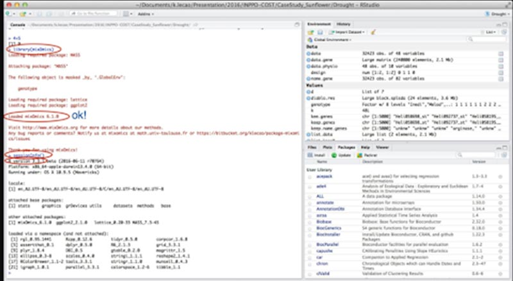Remove the ade4 package icon
Viewport: 513px width, 281px height.
pos(500,187)
